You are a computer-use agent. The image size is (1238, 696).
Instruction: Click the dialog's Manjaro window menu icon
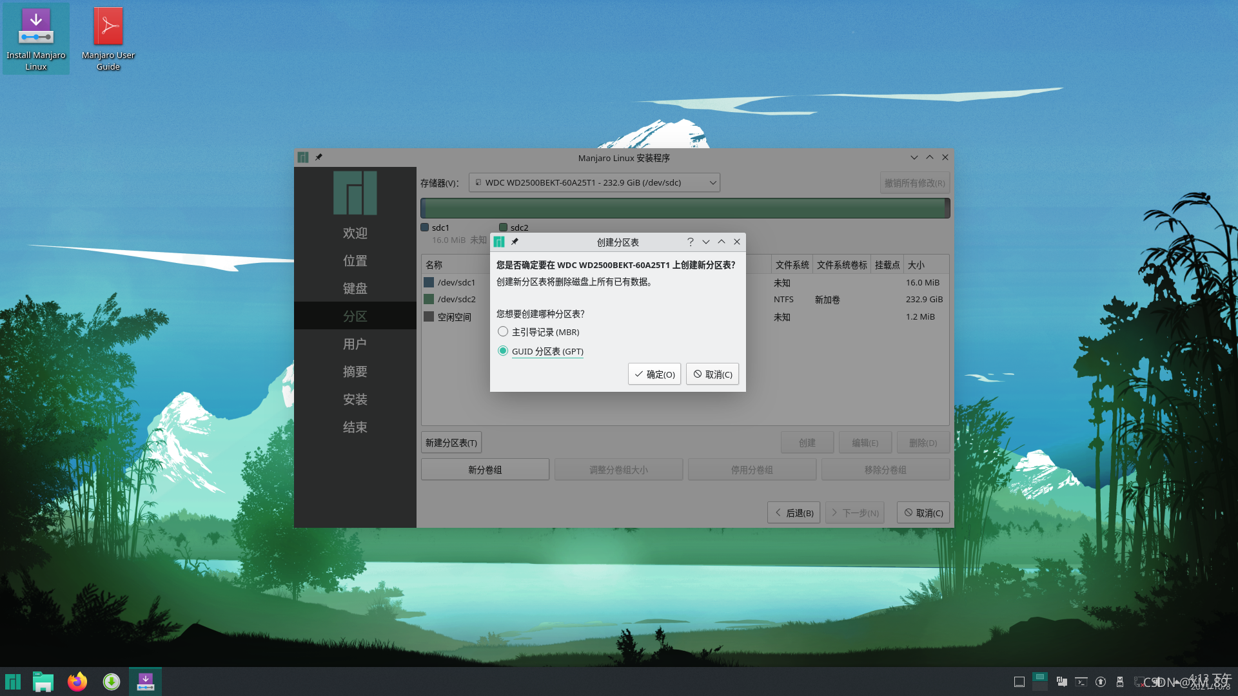(499, 242)
